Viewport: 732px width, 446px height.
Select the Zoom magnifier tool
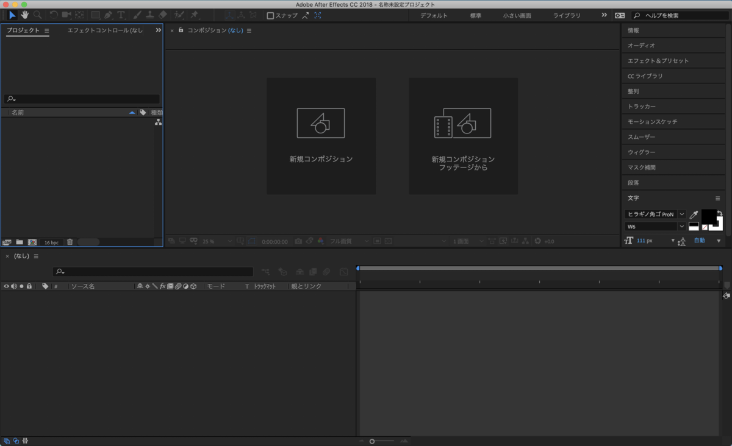[x=38, y=15]
